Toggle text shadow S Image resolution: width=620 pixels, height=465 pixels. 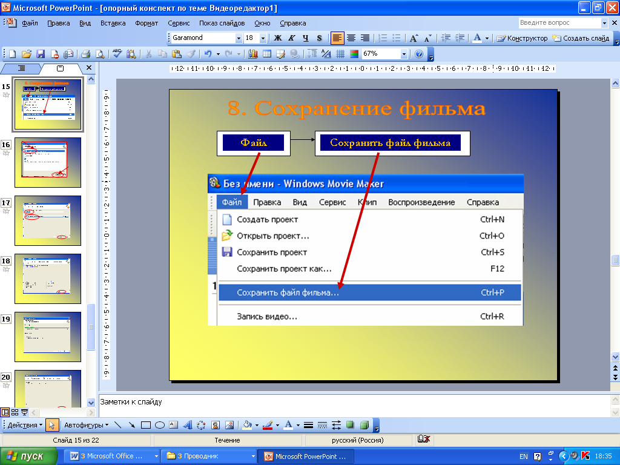[320, 38]
